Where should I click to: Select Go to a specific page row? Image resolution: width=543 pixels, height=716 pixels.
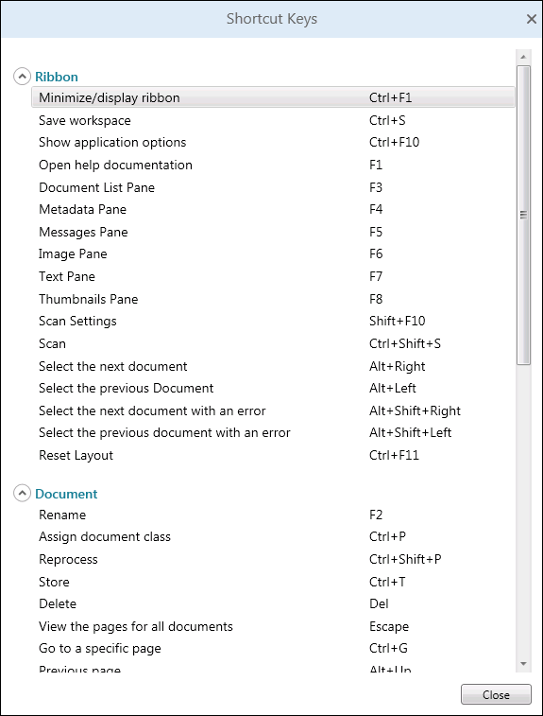tap(273, 649)
